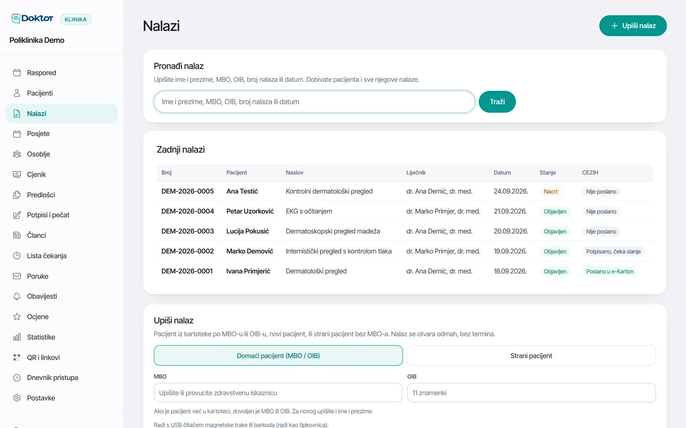Click the OIB 11 znamenki field
Screen dimensions: 686x428
point(531,393)
